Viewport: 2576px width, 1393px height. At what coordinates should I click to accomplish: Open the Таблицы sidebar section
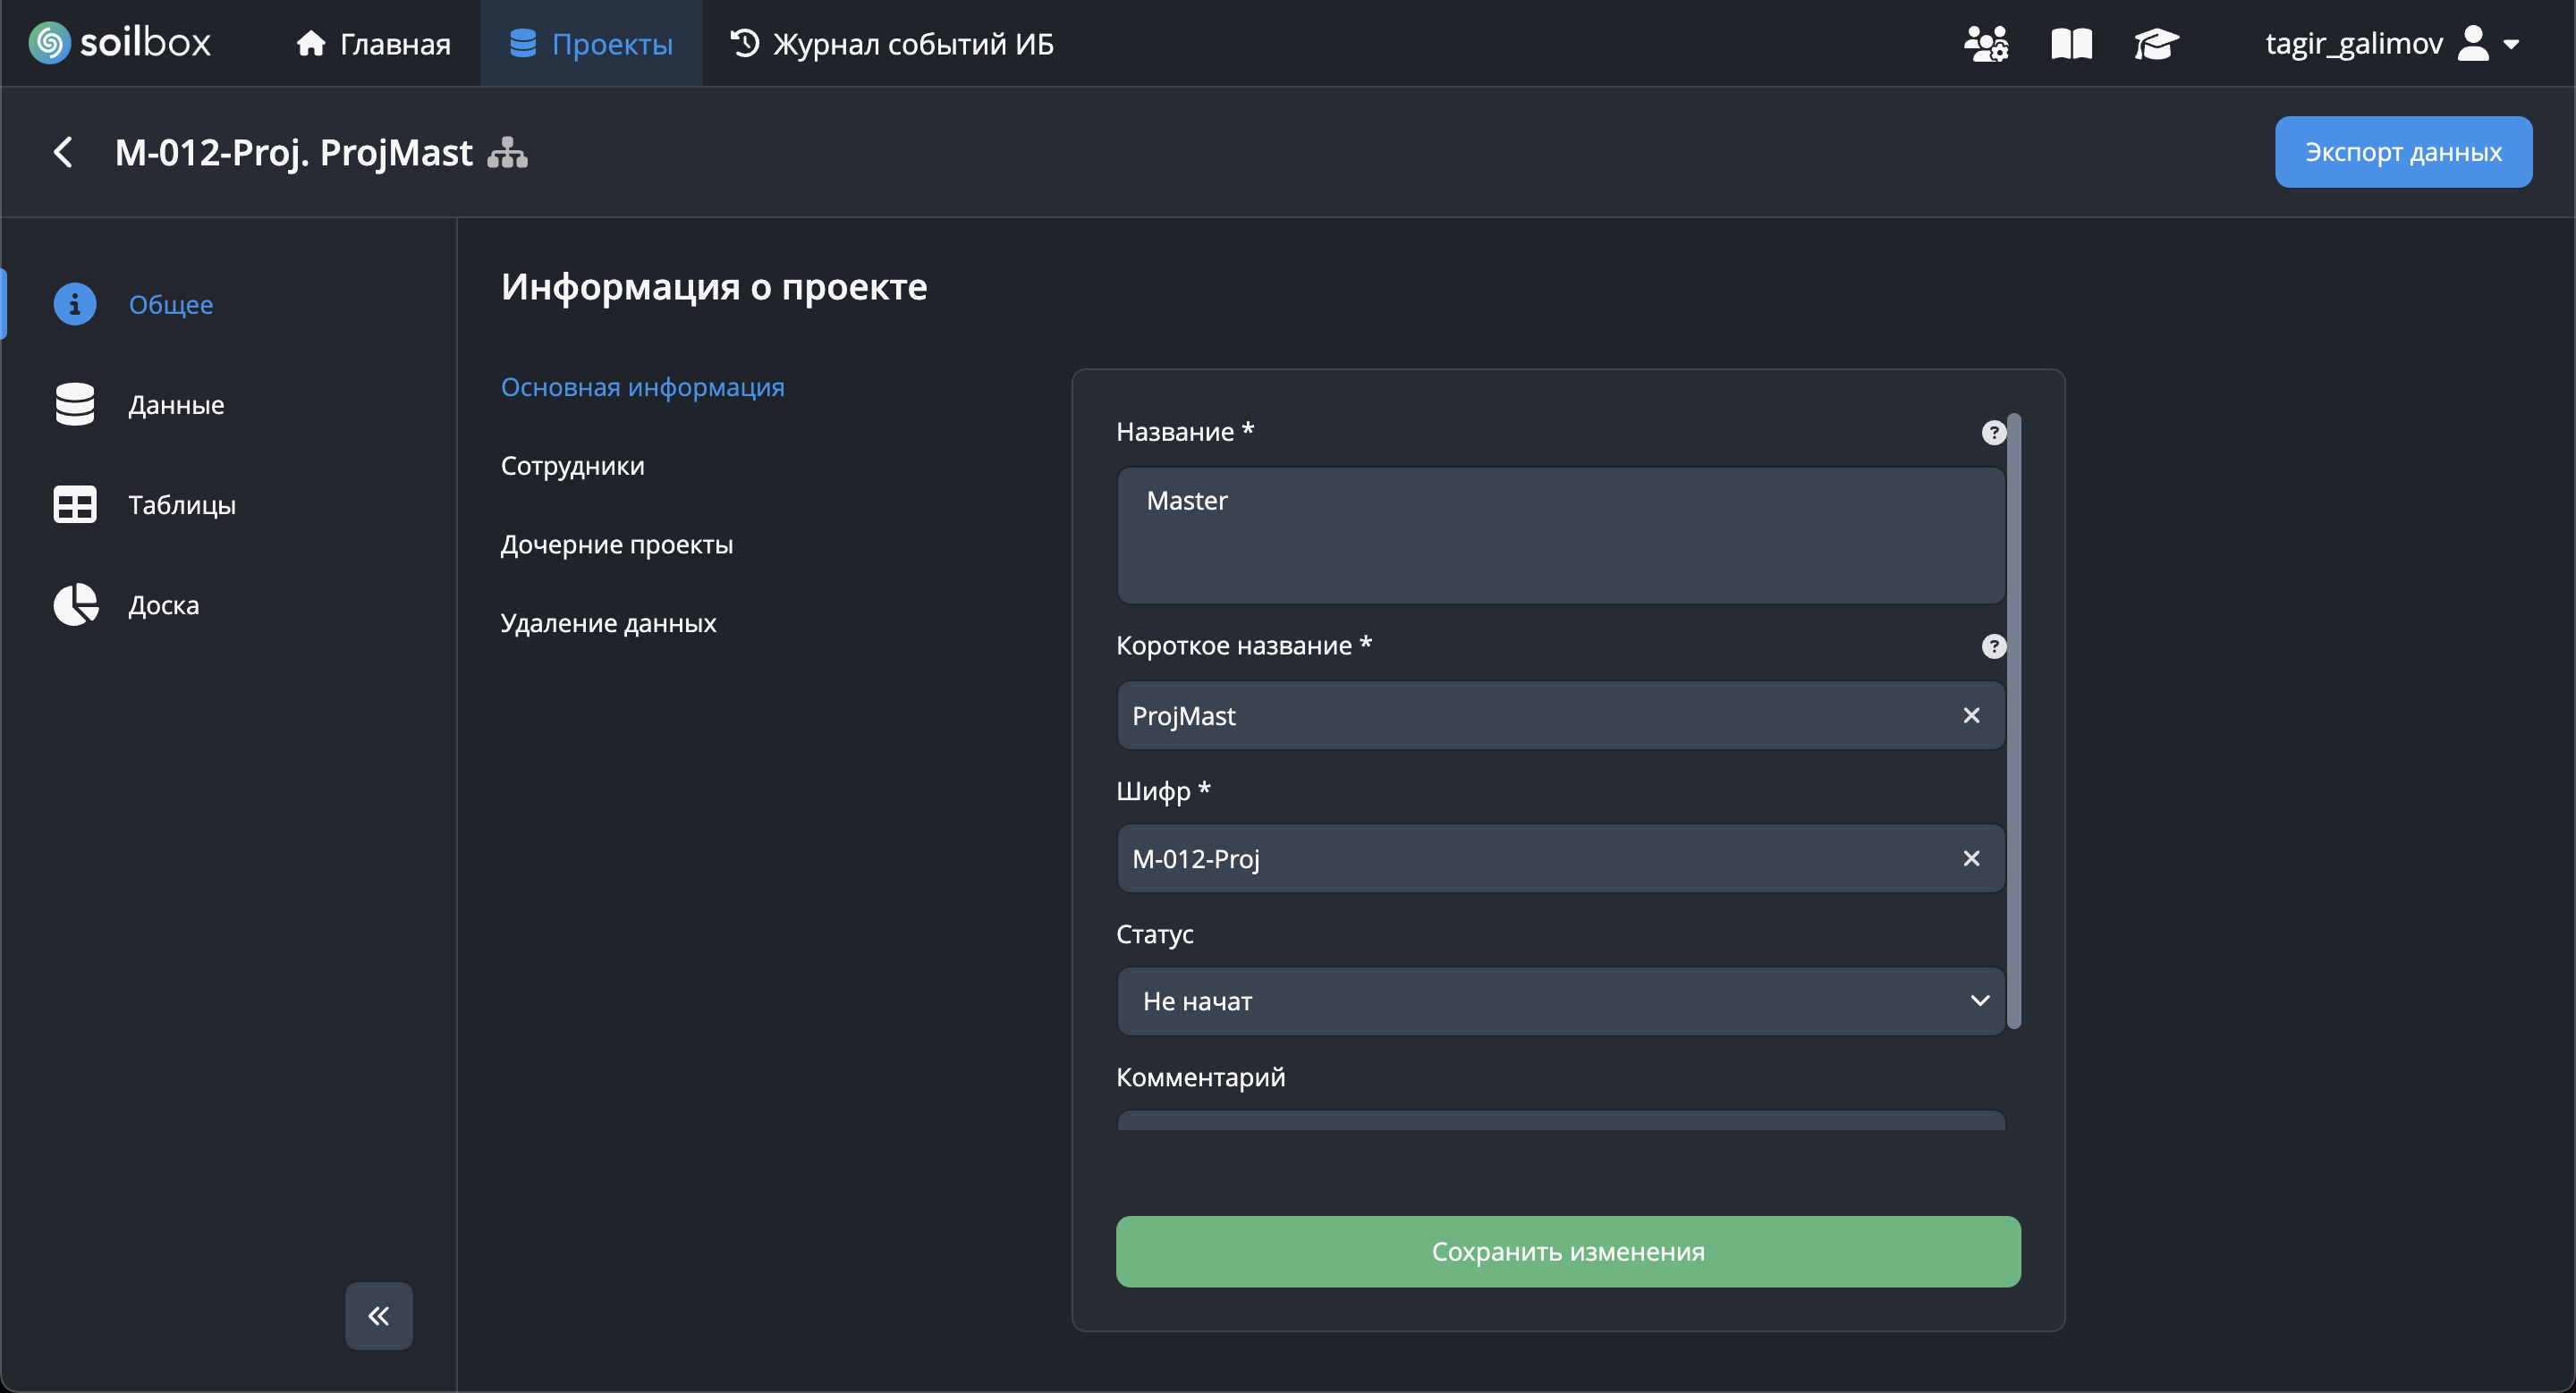point(181,504)
